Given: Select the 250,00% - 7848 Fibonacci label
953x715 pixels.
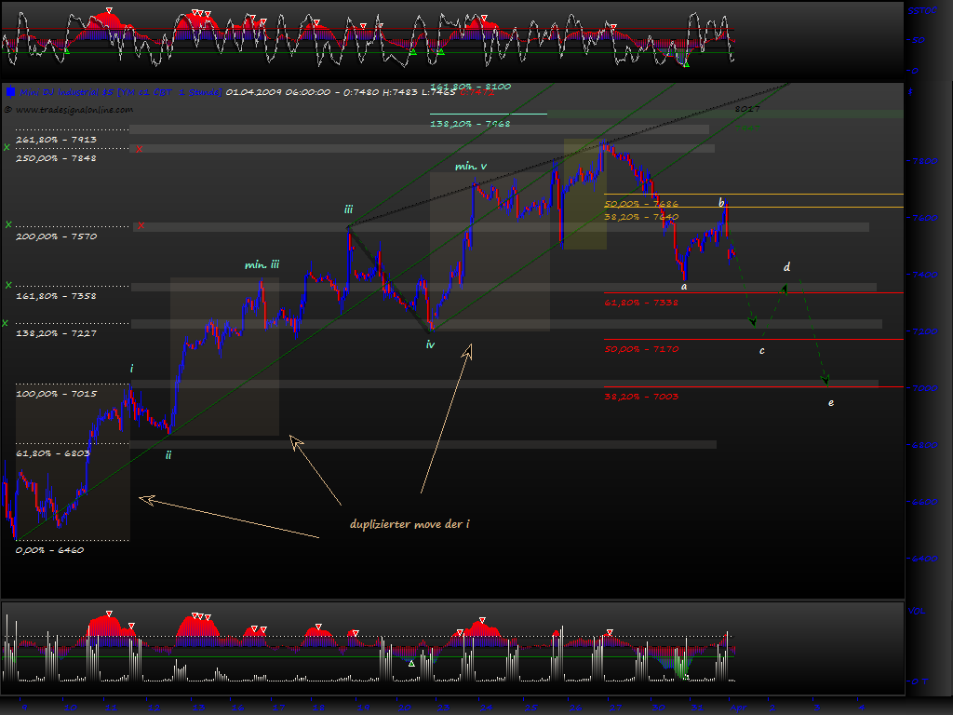Looking at the screenshot, I should click(56, 158).
